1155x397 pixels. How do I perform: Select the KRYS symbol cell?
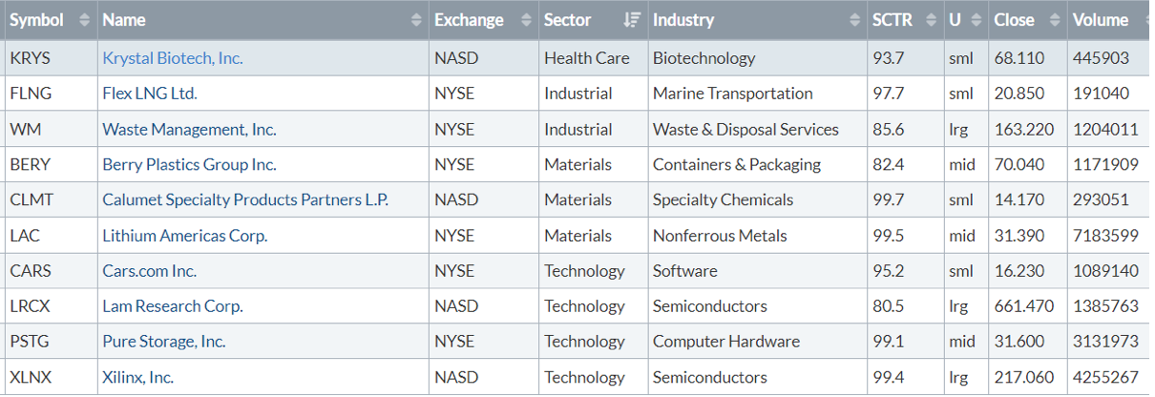click(x=30, y=58)
